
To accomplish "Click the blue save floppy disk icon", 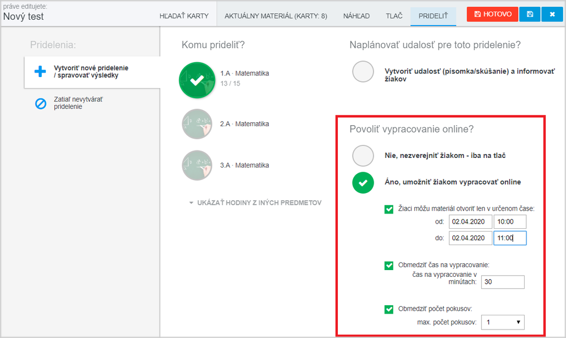I will (x=530, y=15).
